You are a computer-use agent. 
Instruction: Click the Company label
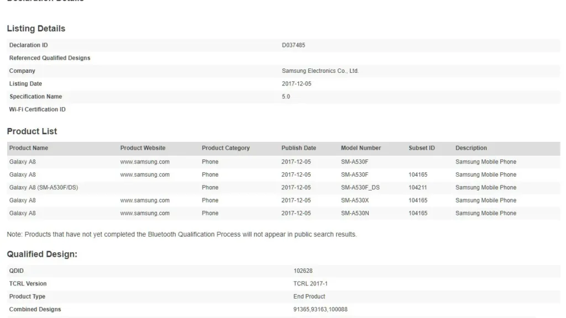click(x=22, y=71)
